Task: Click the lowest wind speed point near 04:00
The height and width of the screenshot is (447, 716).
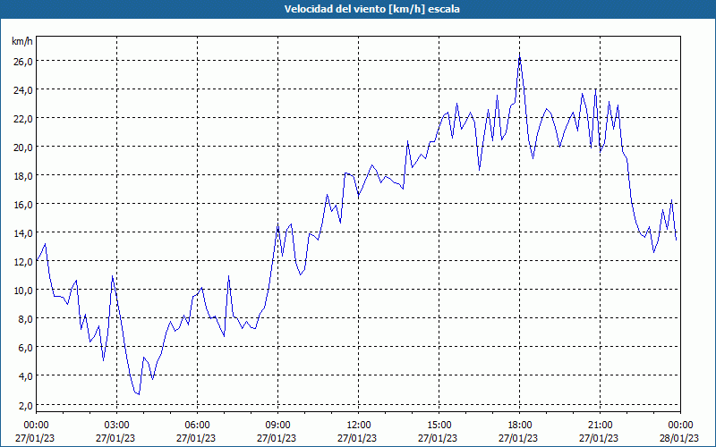Action: pyautogui.click(x=139, y=394)
